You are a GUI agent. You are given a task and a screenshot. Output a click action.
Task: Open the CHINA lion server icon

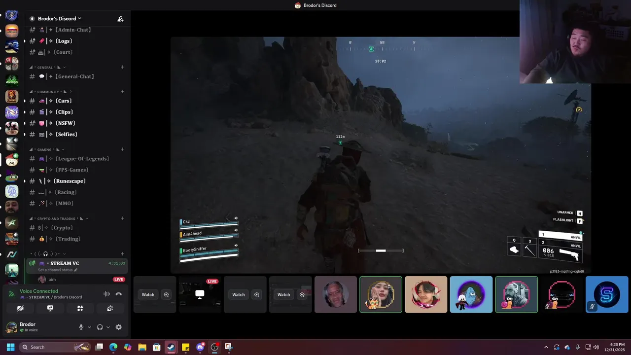click(x=12, y=96)
